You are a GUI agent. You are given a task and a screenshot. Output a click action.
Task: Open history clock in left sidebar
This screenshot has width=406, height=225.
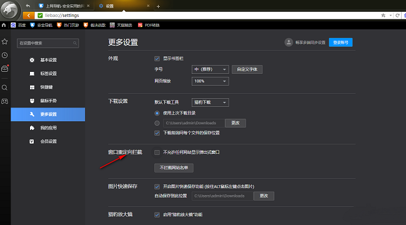tap(4, 55)
